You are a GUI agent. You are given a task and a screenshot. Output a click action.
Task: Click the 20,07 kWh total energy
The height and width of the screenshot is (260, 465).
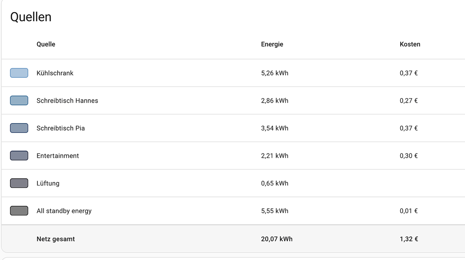tap(277, 239)
